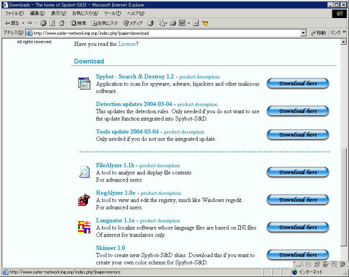
Task: Expand the Mail button dropdown arrow
Action: [166, 23]
